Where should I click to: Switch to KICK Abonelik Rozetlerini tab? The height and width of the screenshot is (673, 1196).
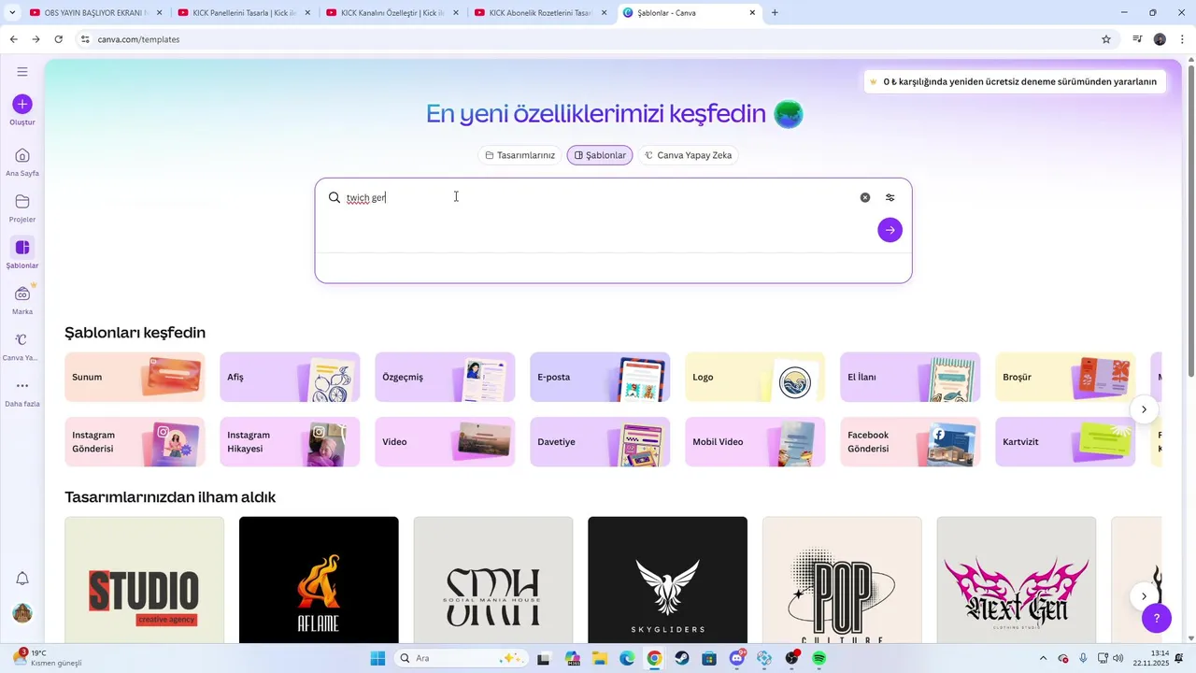[539, 13]
